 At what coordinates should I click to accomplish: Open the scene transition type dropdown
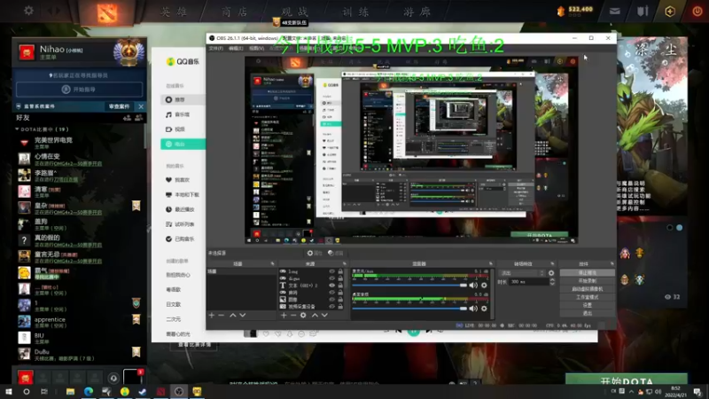pyautogui.click(x=522, y=273)
